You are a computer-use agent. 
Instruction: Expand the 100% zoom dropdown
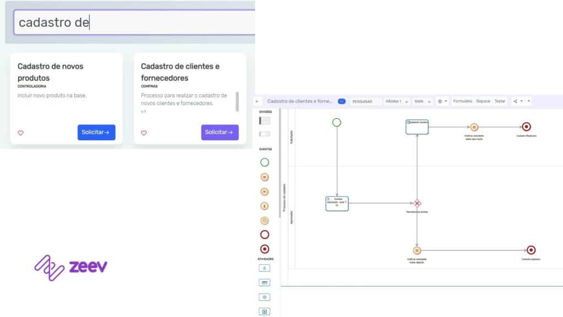[x=423, y=101]
